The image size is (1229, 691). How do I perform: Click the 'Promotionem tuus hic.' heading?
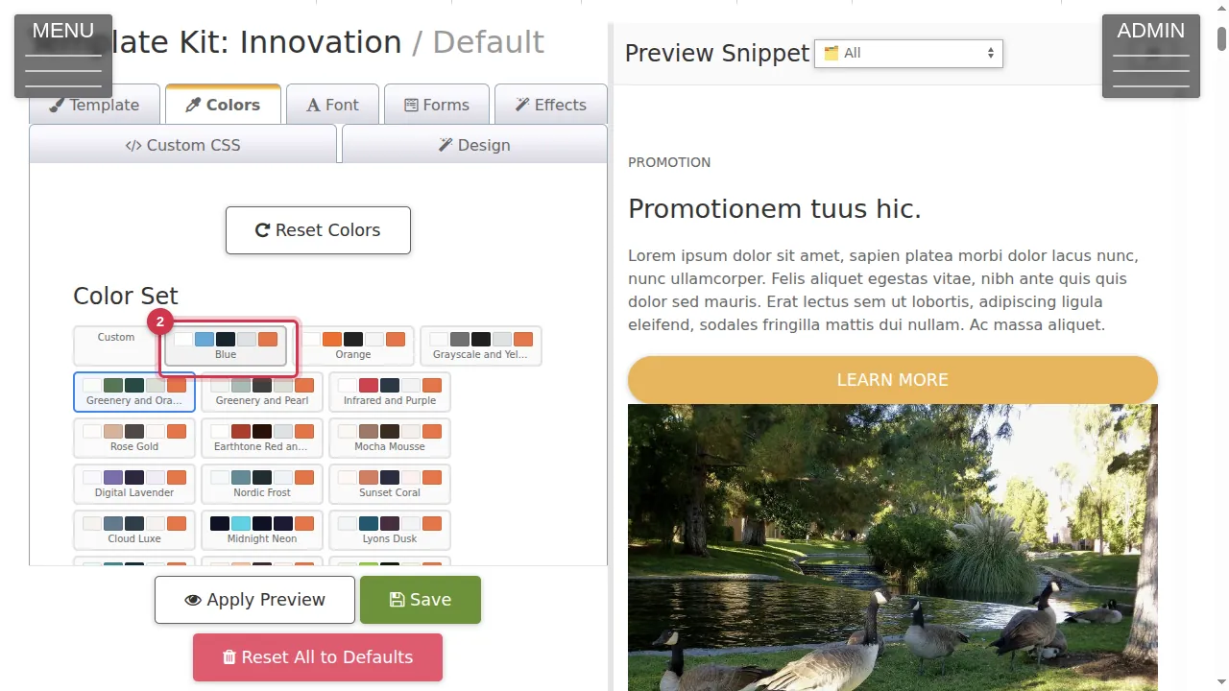click(x=775, y=209)
